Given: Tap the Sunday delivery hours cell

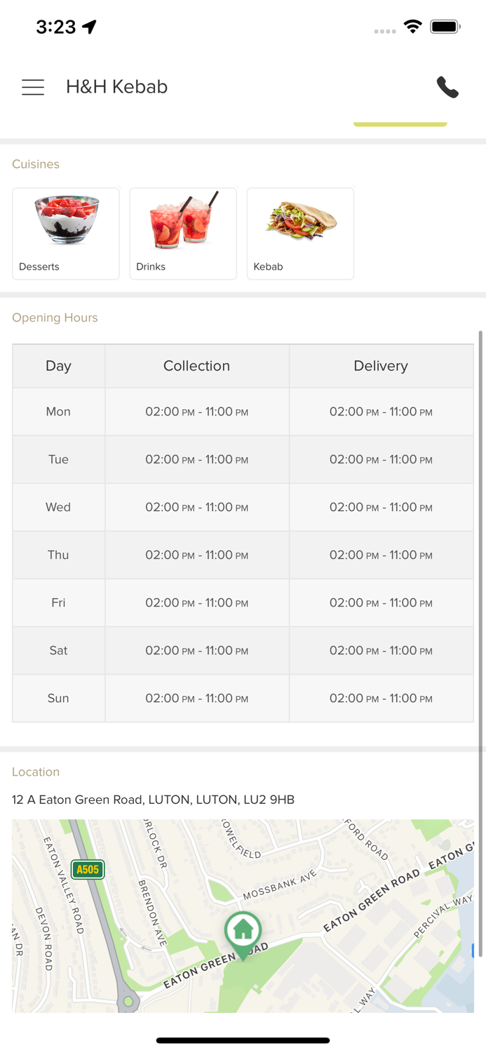Looking at the screenshot, I should tap(381, 698).
